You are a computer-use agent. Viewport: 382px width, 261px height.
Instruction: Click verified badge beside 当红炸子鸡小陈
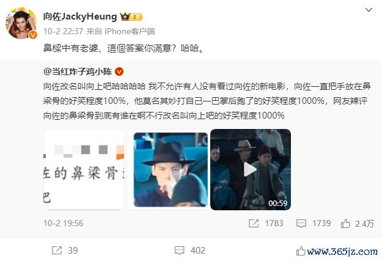click(x=119, y=72)
